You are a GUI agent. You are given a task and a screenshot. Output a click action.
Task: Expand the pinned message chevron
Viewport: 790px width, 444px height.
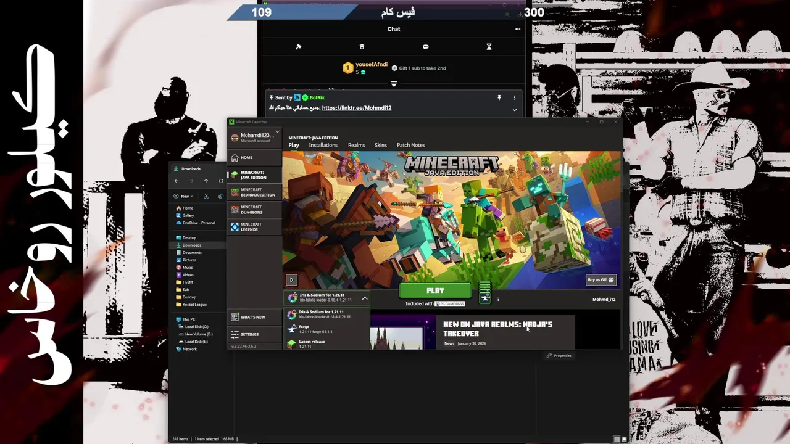(x=515, y=110)
